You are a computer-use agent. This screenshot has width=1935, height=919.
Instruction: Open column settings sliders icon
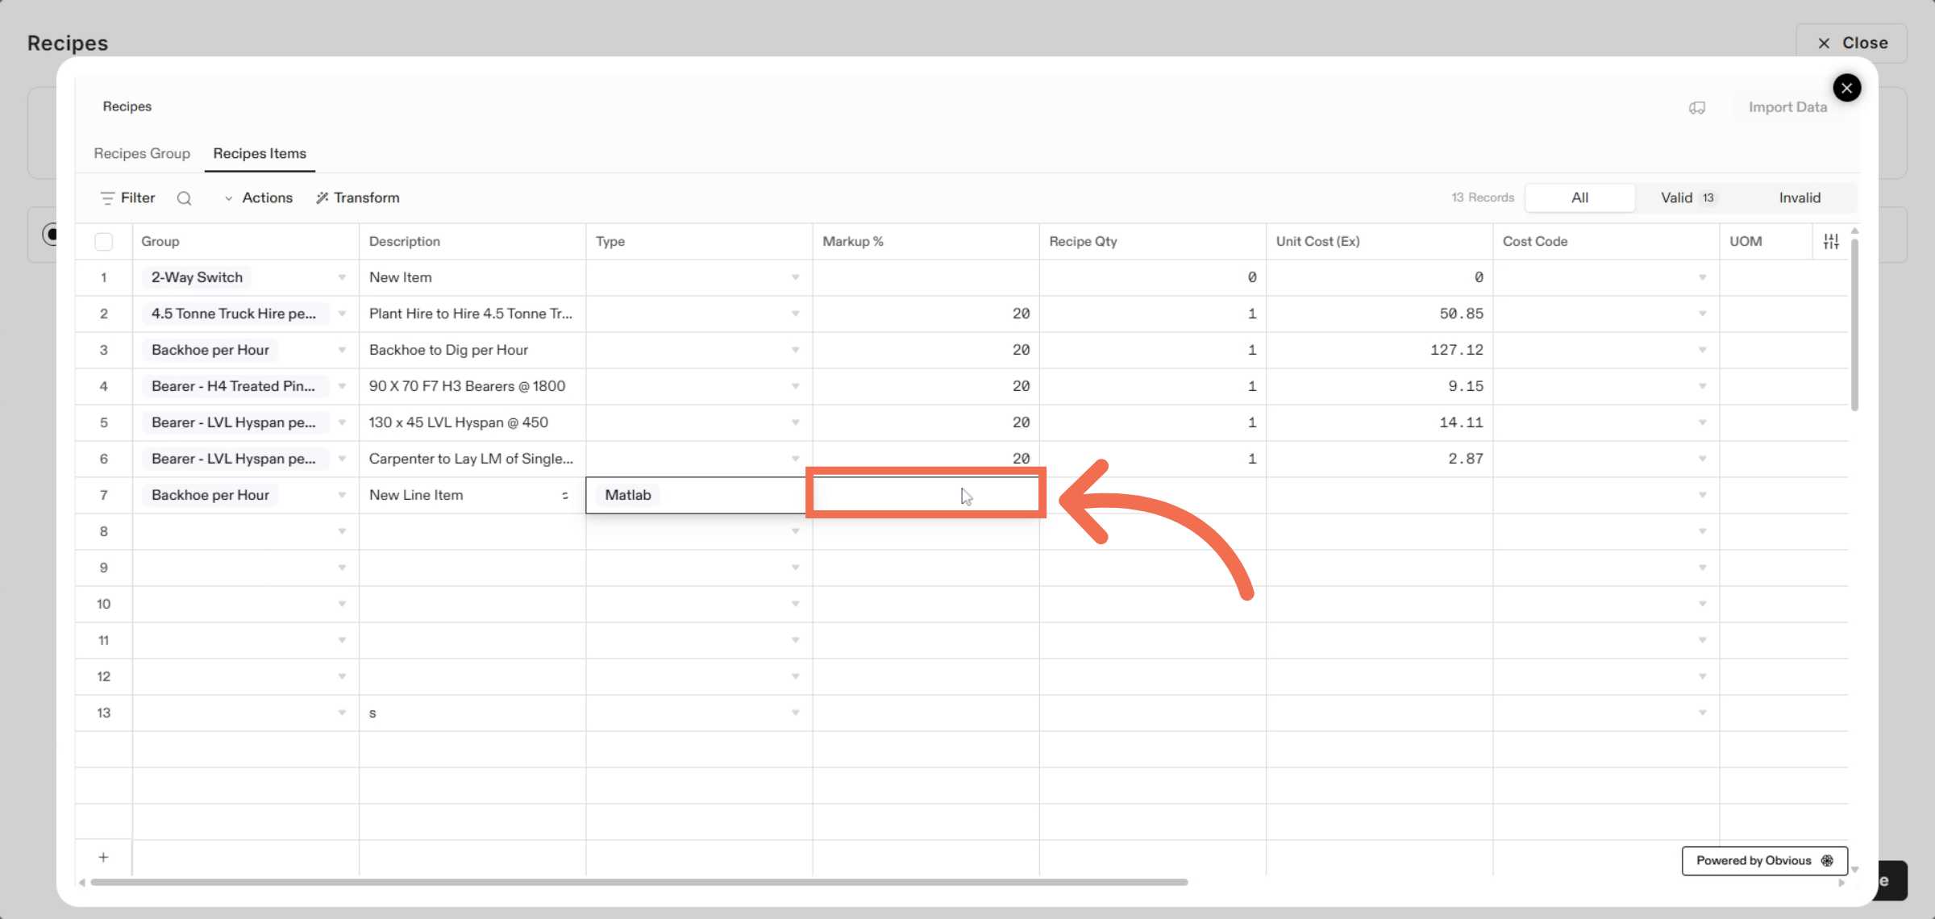[1831, 241]
